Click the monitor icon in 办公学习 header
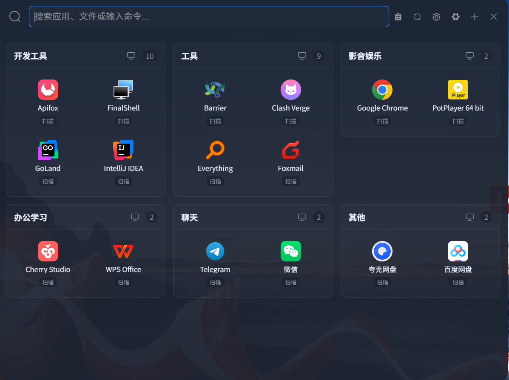Viewport: 509px width, 380px height. pos(135,217)
